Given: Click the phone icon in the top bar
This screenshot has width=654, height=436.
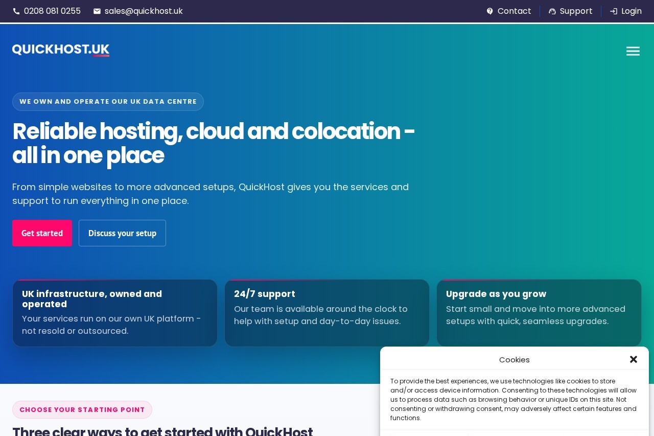Looking at the screenshot, I should point(16,11).
